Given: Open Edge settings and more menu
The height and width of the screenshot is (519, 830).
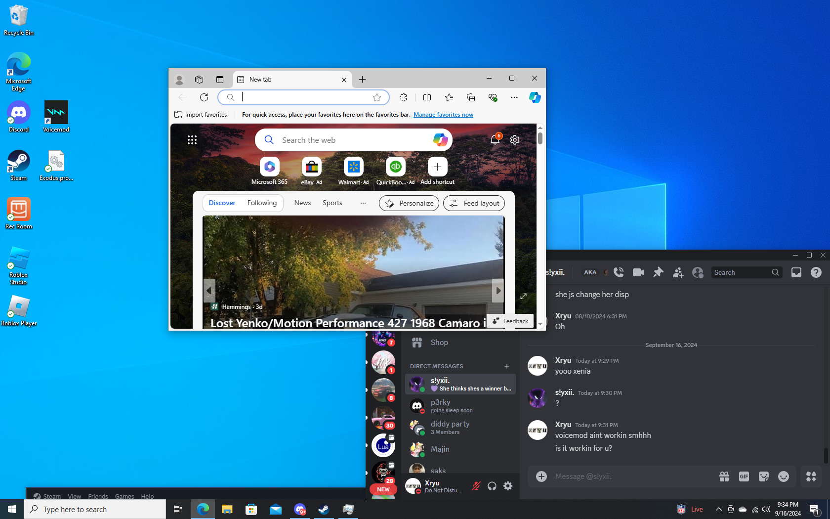Looking at the screenshot, I should [x=514, y=97].
